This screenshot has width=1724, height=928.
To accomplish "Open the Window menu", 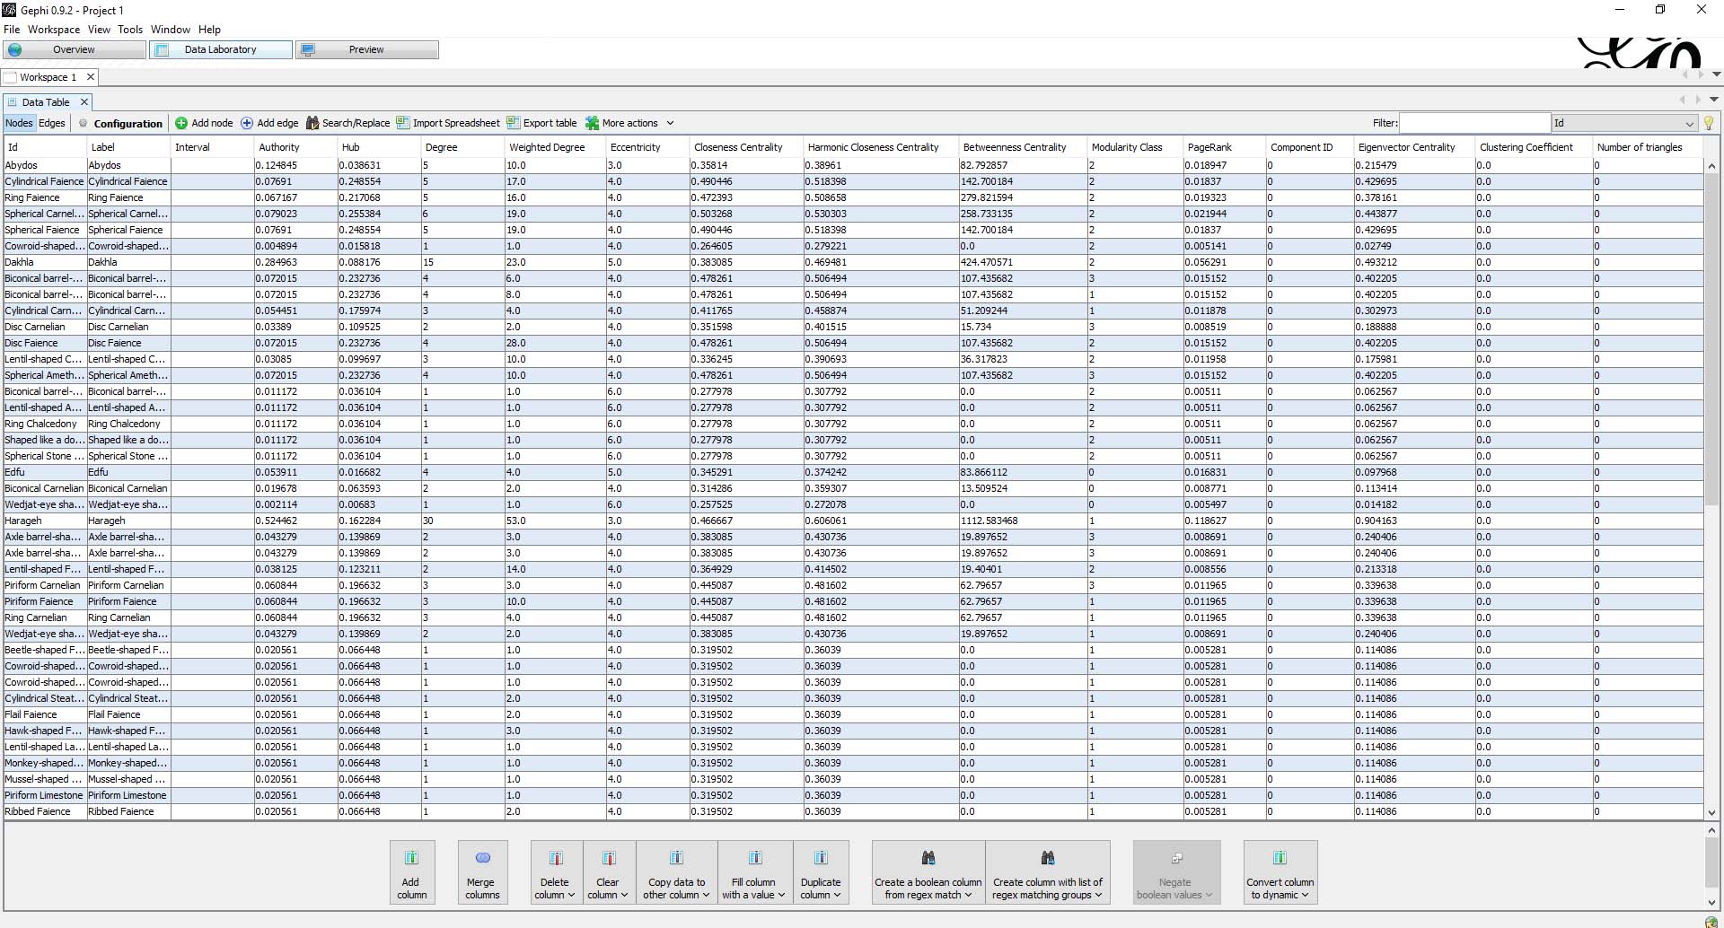I will (171, 30).
